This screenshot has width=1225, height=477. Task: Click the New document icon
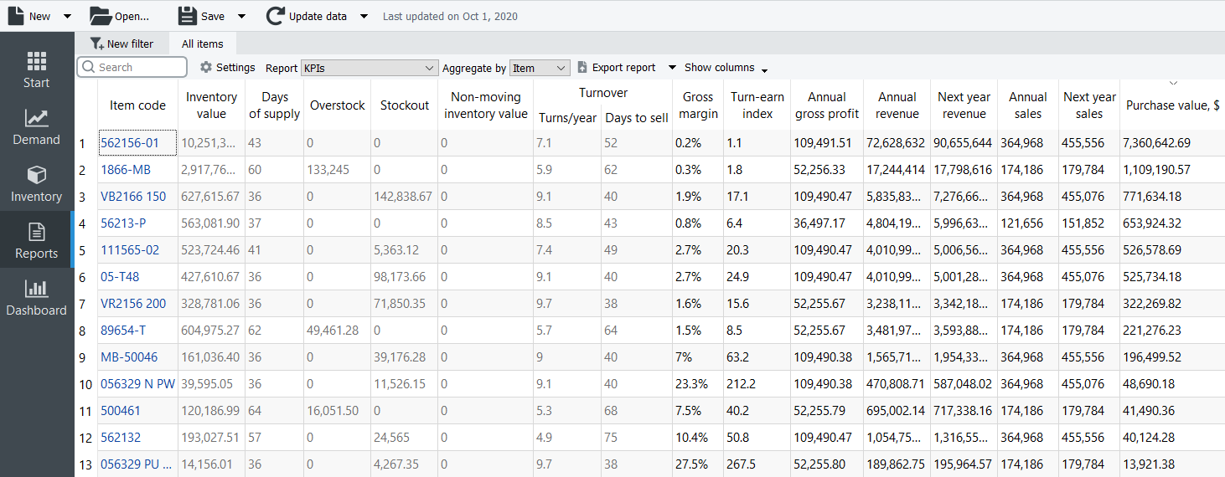[16, 16]
